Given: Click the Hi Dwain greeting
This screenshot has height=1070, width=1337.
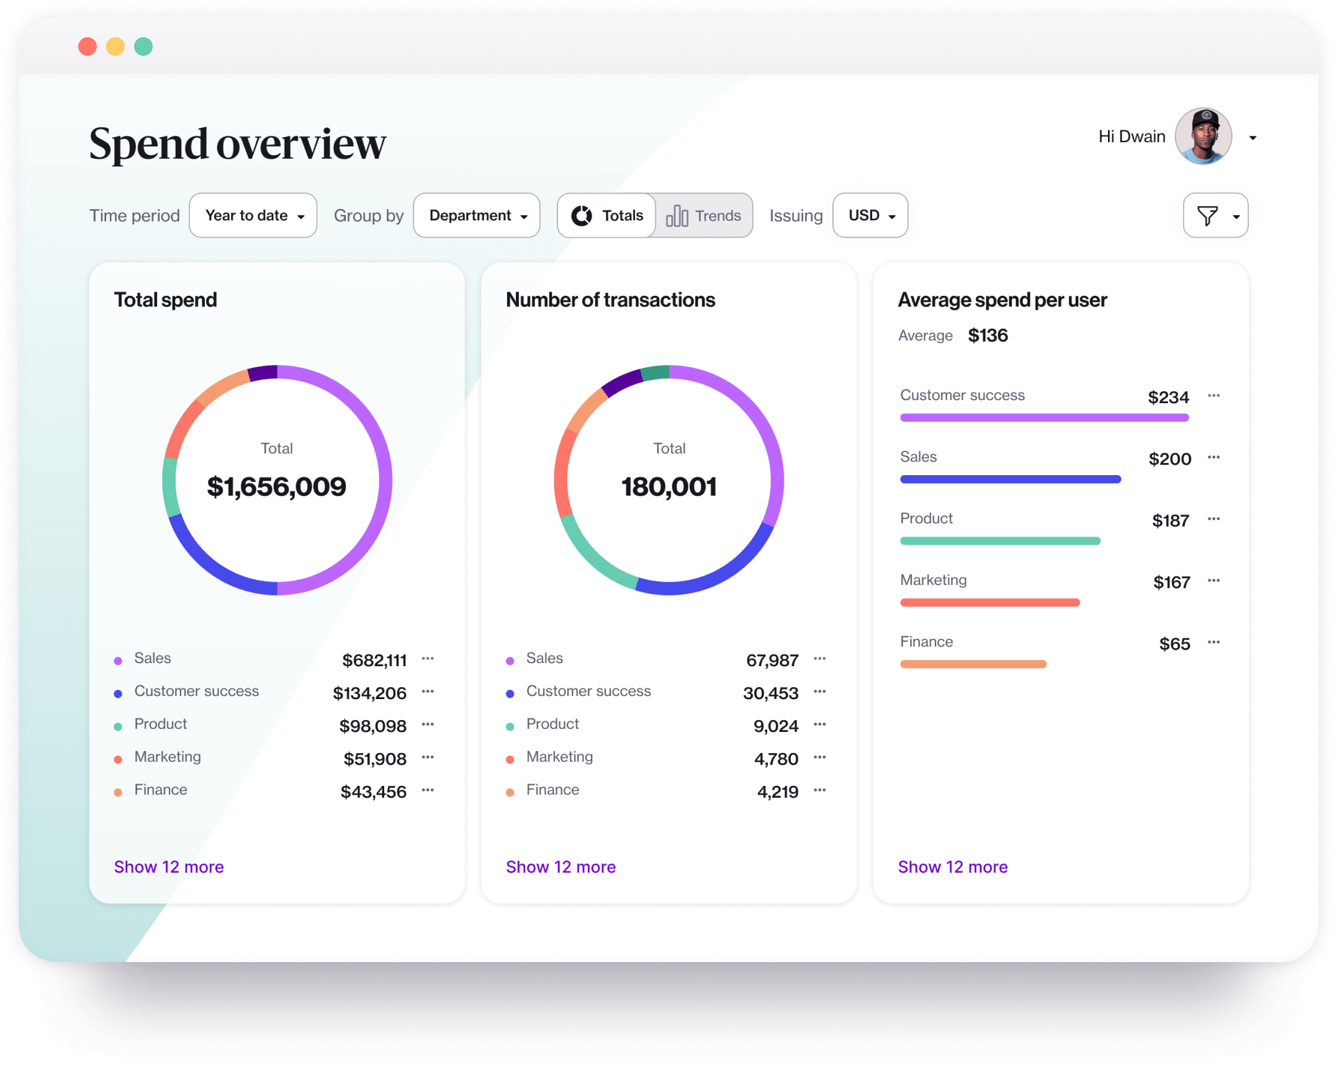Looking at the screenshot, I should (1132, 136).
